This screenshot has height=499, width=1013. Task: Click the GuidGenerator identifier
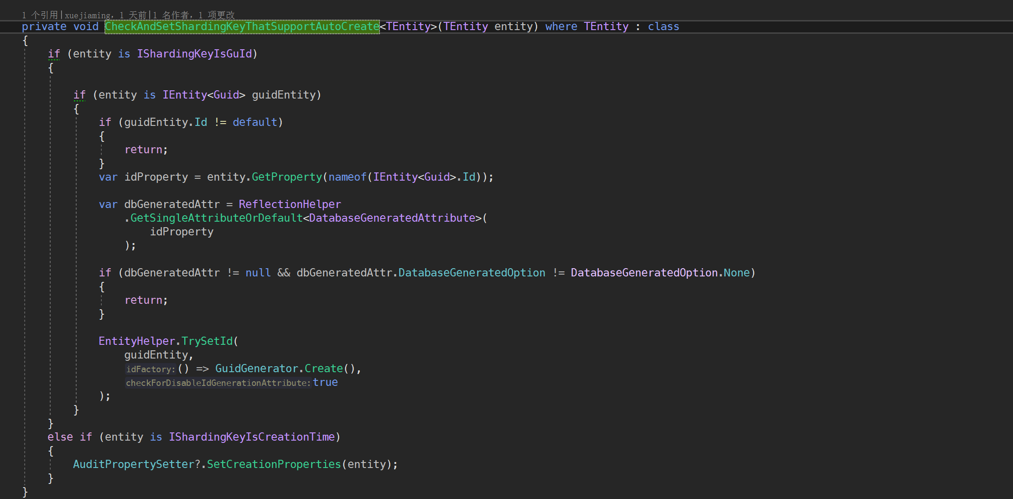click(257, 369)
